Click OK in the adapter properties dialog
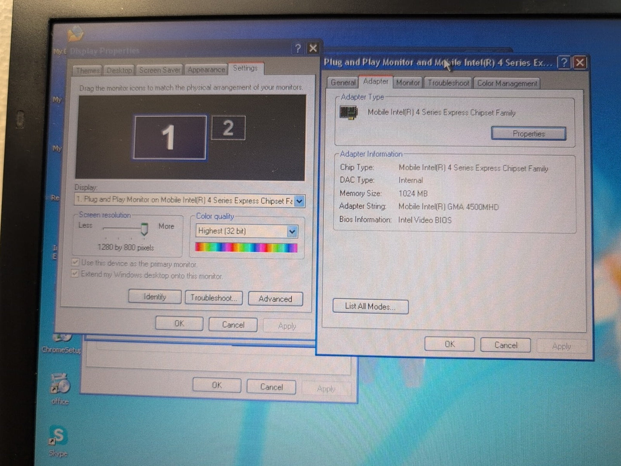This screenshot has width=621, height=466. tap(450, 344)
